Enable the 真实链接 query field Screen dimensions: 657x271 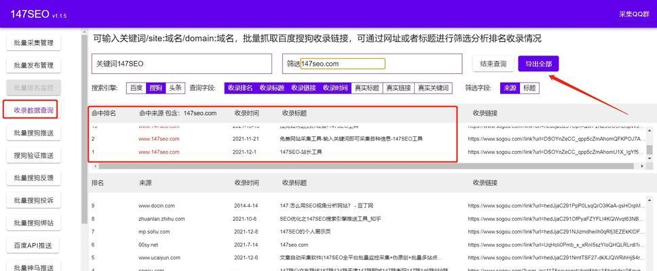pyautogui.click(x=398, y=88)
